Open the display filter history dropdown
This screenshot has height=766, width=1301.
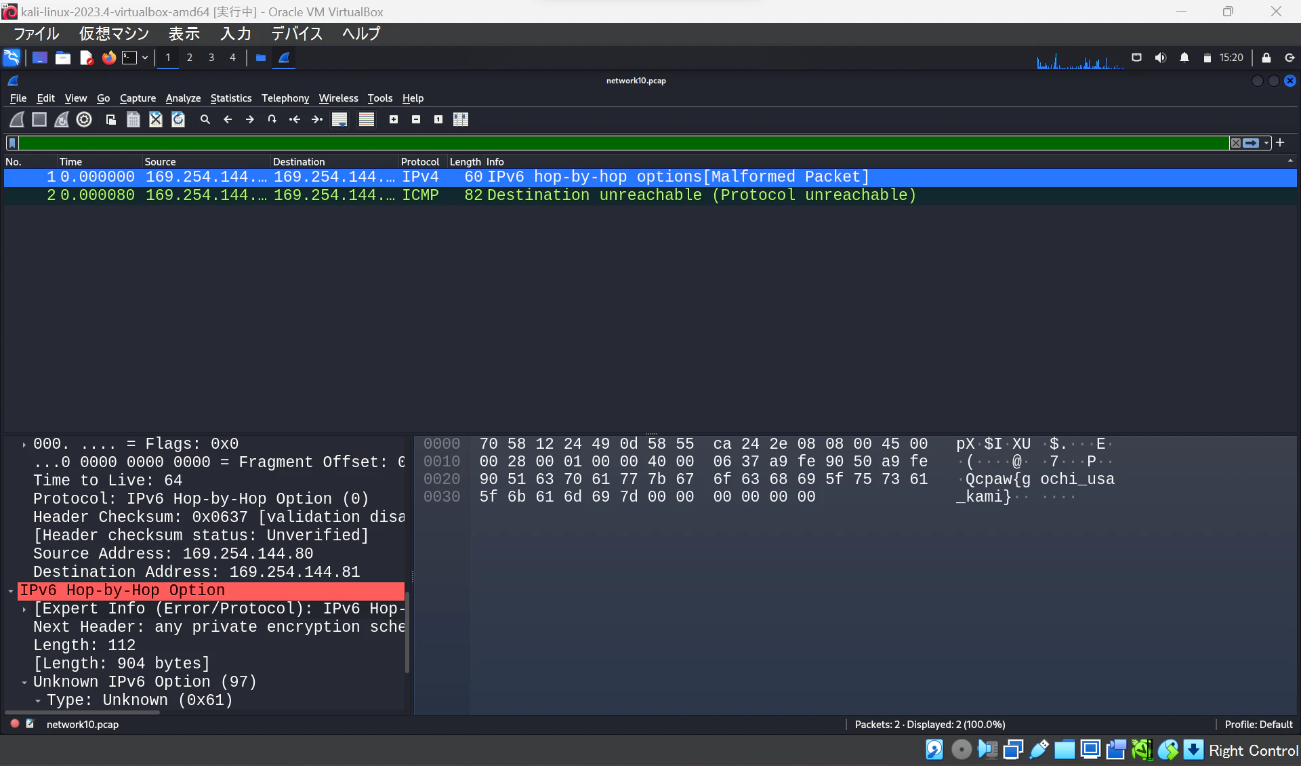coord(1266,143)
